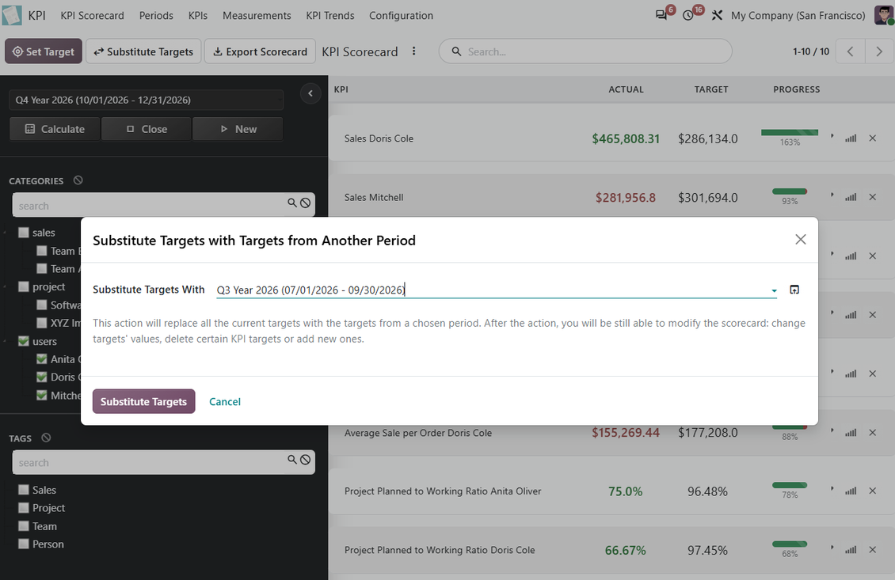Open chart icon for Sales Doris Cole
This screenshot has width=895, height=580.
point(851,138)
